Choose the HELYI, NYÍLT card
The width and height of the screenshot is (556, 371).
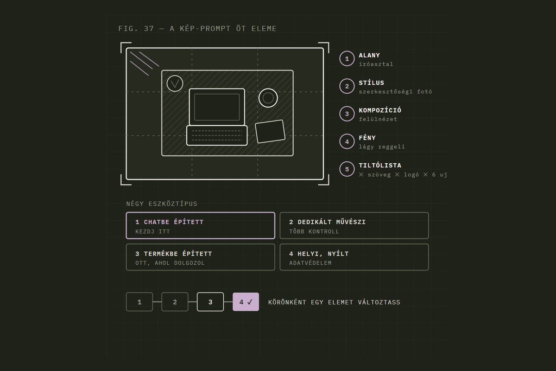354,257
